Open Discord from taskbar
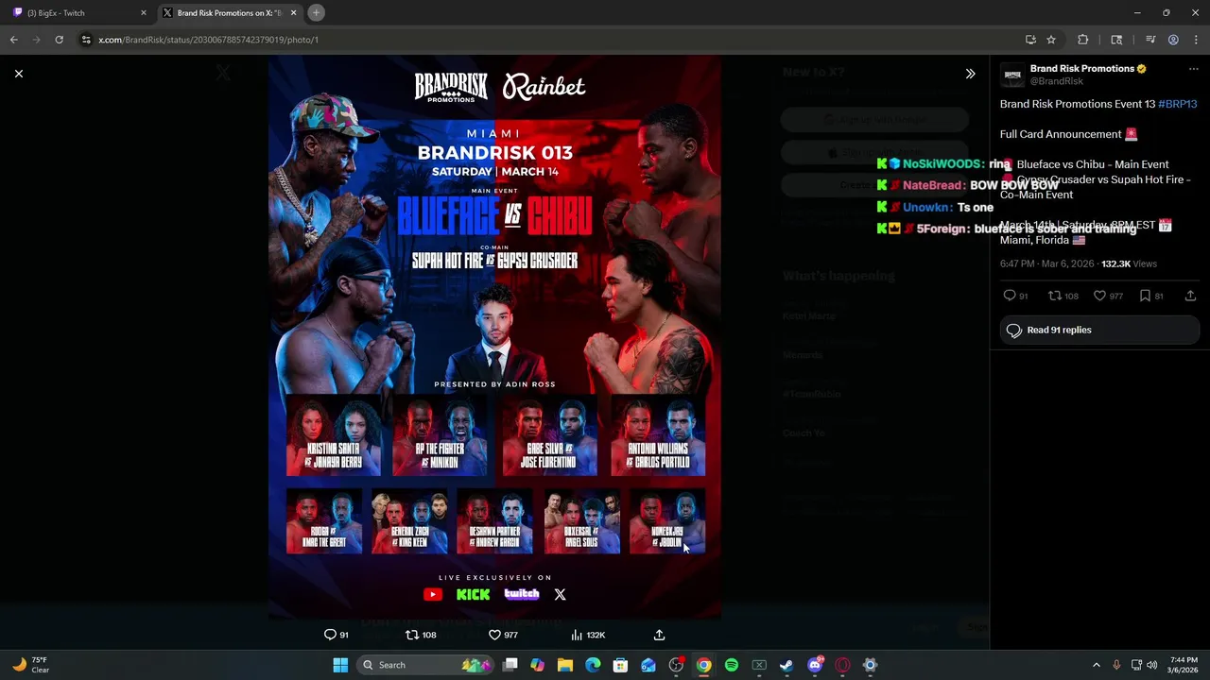The image size is (1210, 680). [815, 665]
